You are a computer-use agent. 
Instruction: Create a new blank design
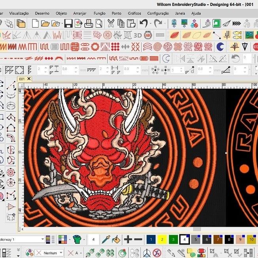click(x=35, y=23)
